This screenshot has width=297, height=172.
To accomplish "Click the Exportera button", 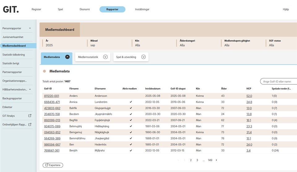I will coord(53,165).
